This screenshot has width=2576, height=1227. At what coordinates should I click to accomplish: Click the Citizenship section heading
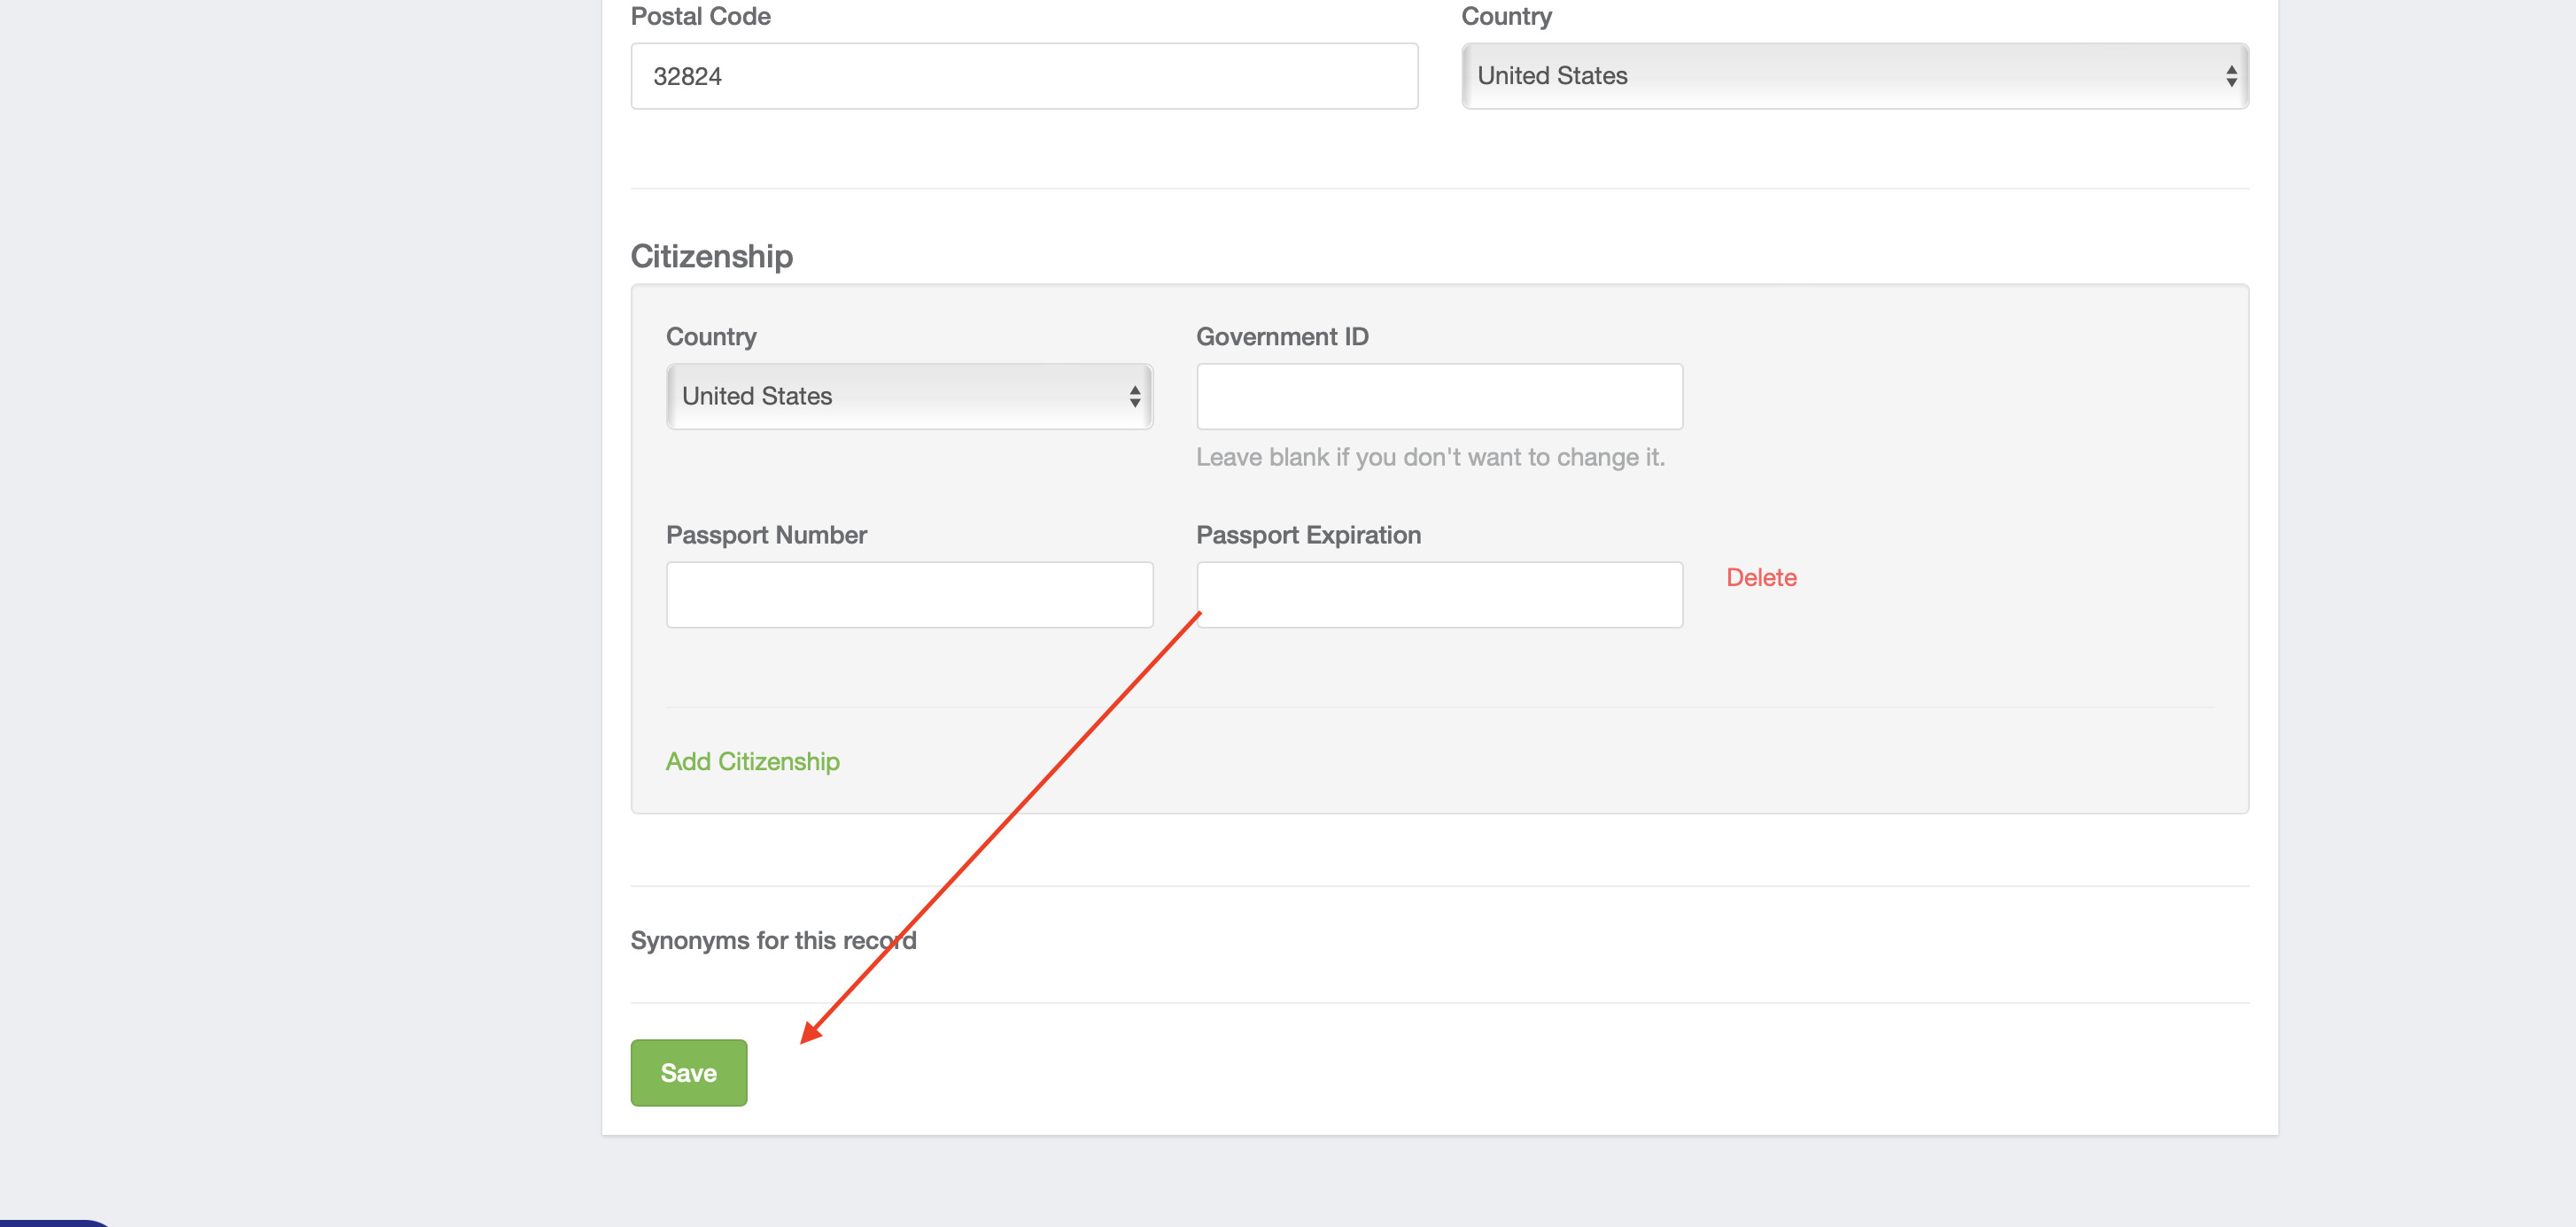pyautogui.click(x=711, y=256)
